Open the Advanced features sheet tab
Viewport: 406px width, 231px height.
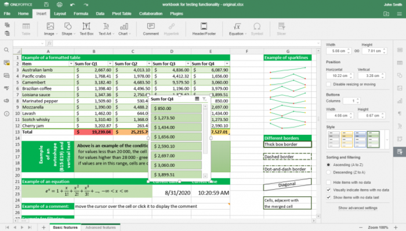[x=100, y=228]
